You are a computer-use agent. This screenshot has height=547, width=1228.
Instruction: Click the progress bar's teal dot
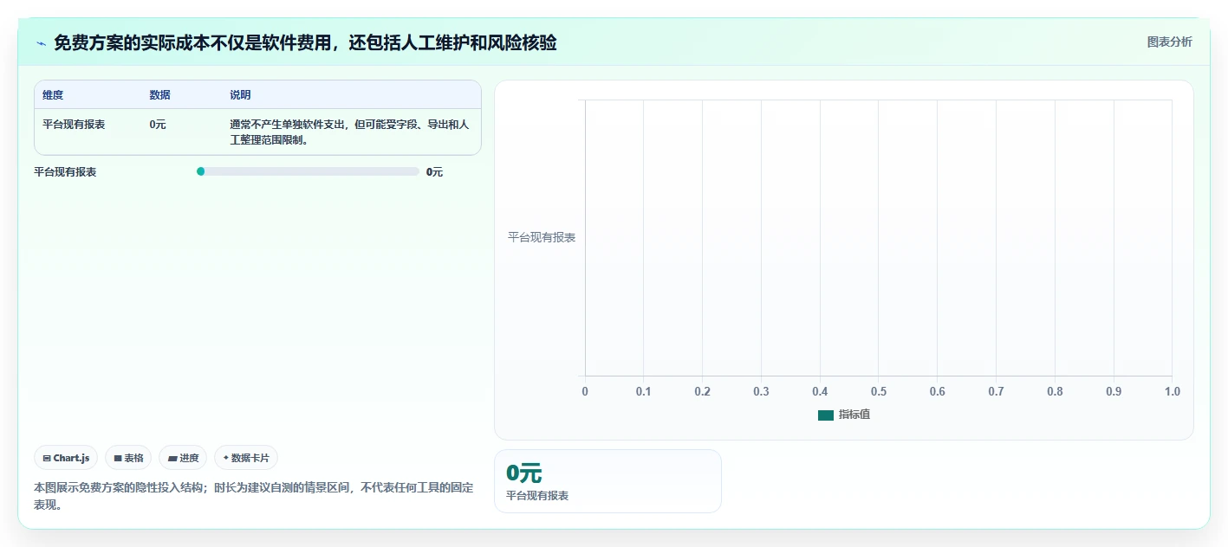[200, 171]
